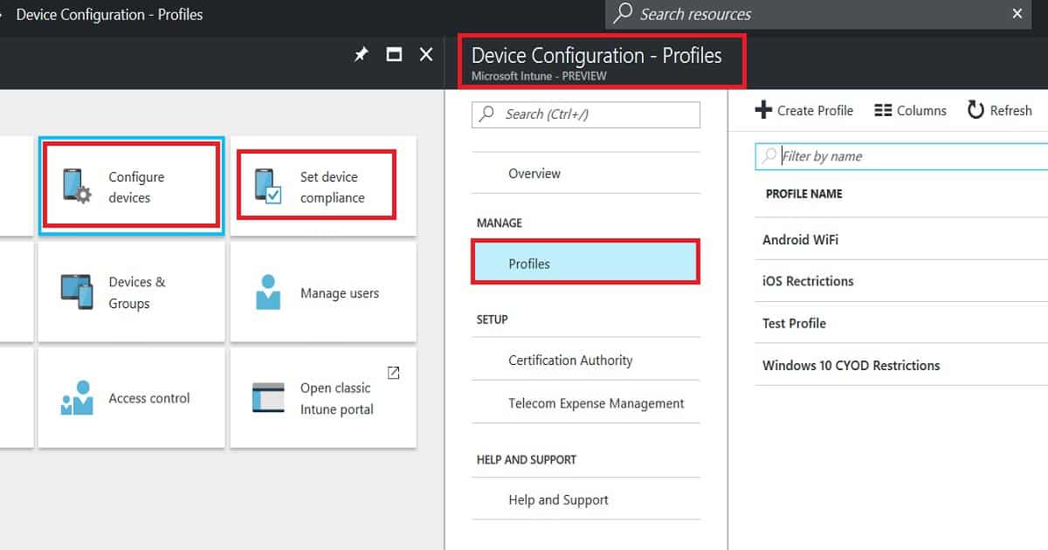Focus the Search (Ctrl+/) menu box
This screenshot has width=1048, height=550.
586,114
